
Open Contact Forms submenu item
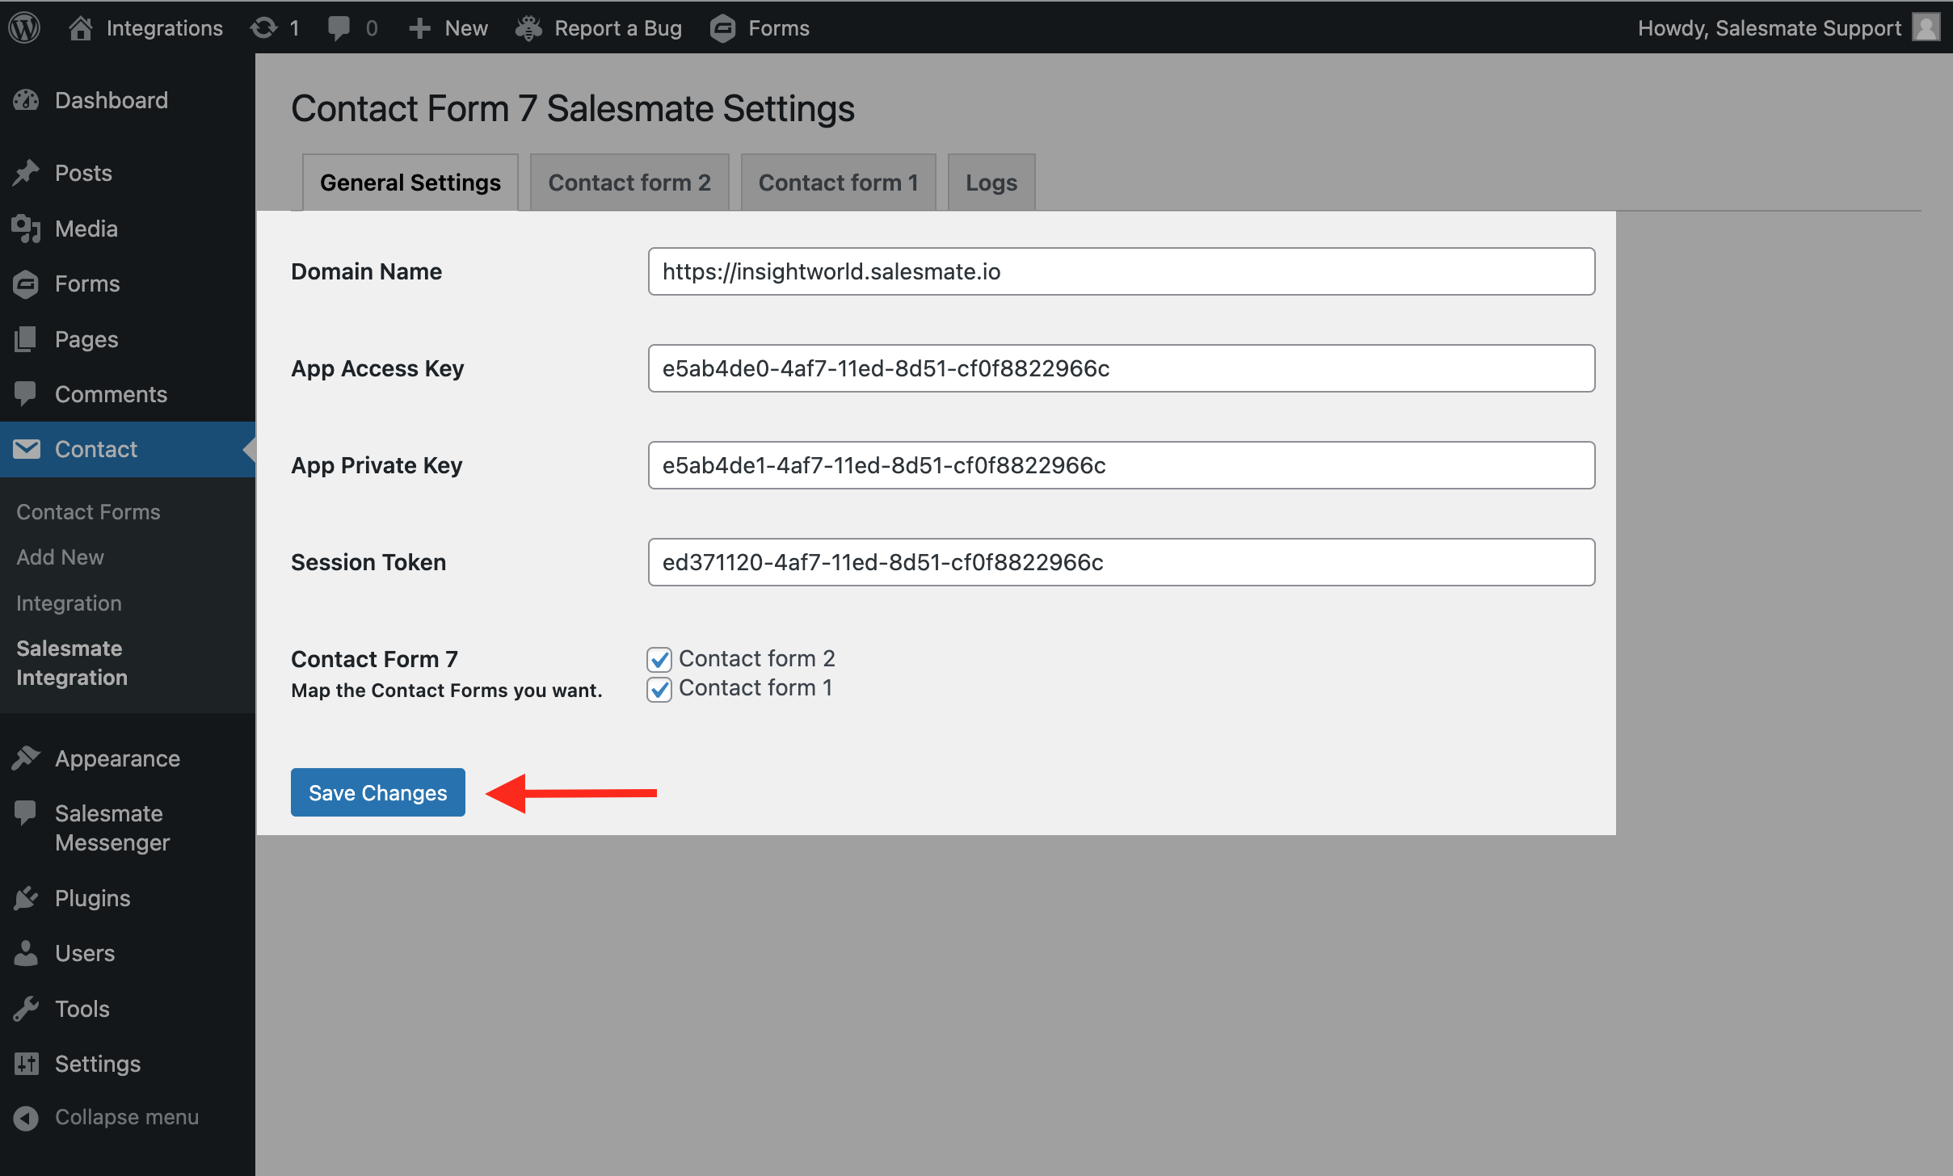(88, 512)
